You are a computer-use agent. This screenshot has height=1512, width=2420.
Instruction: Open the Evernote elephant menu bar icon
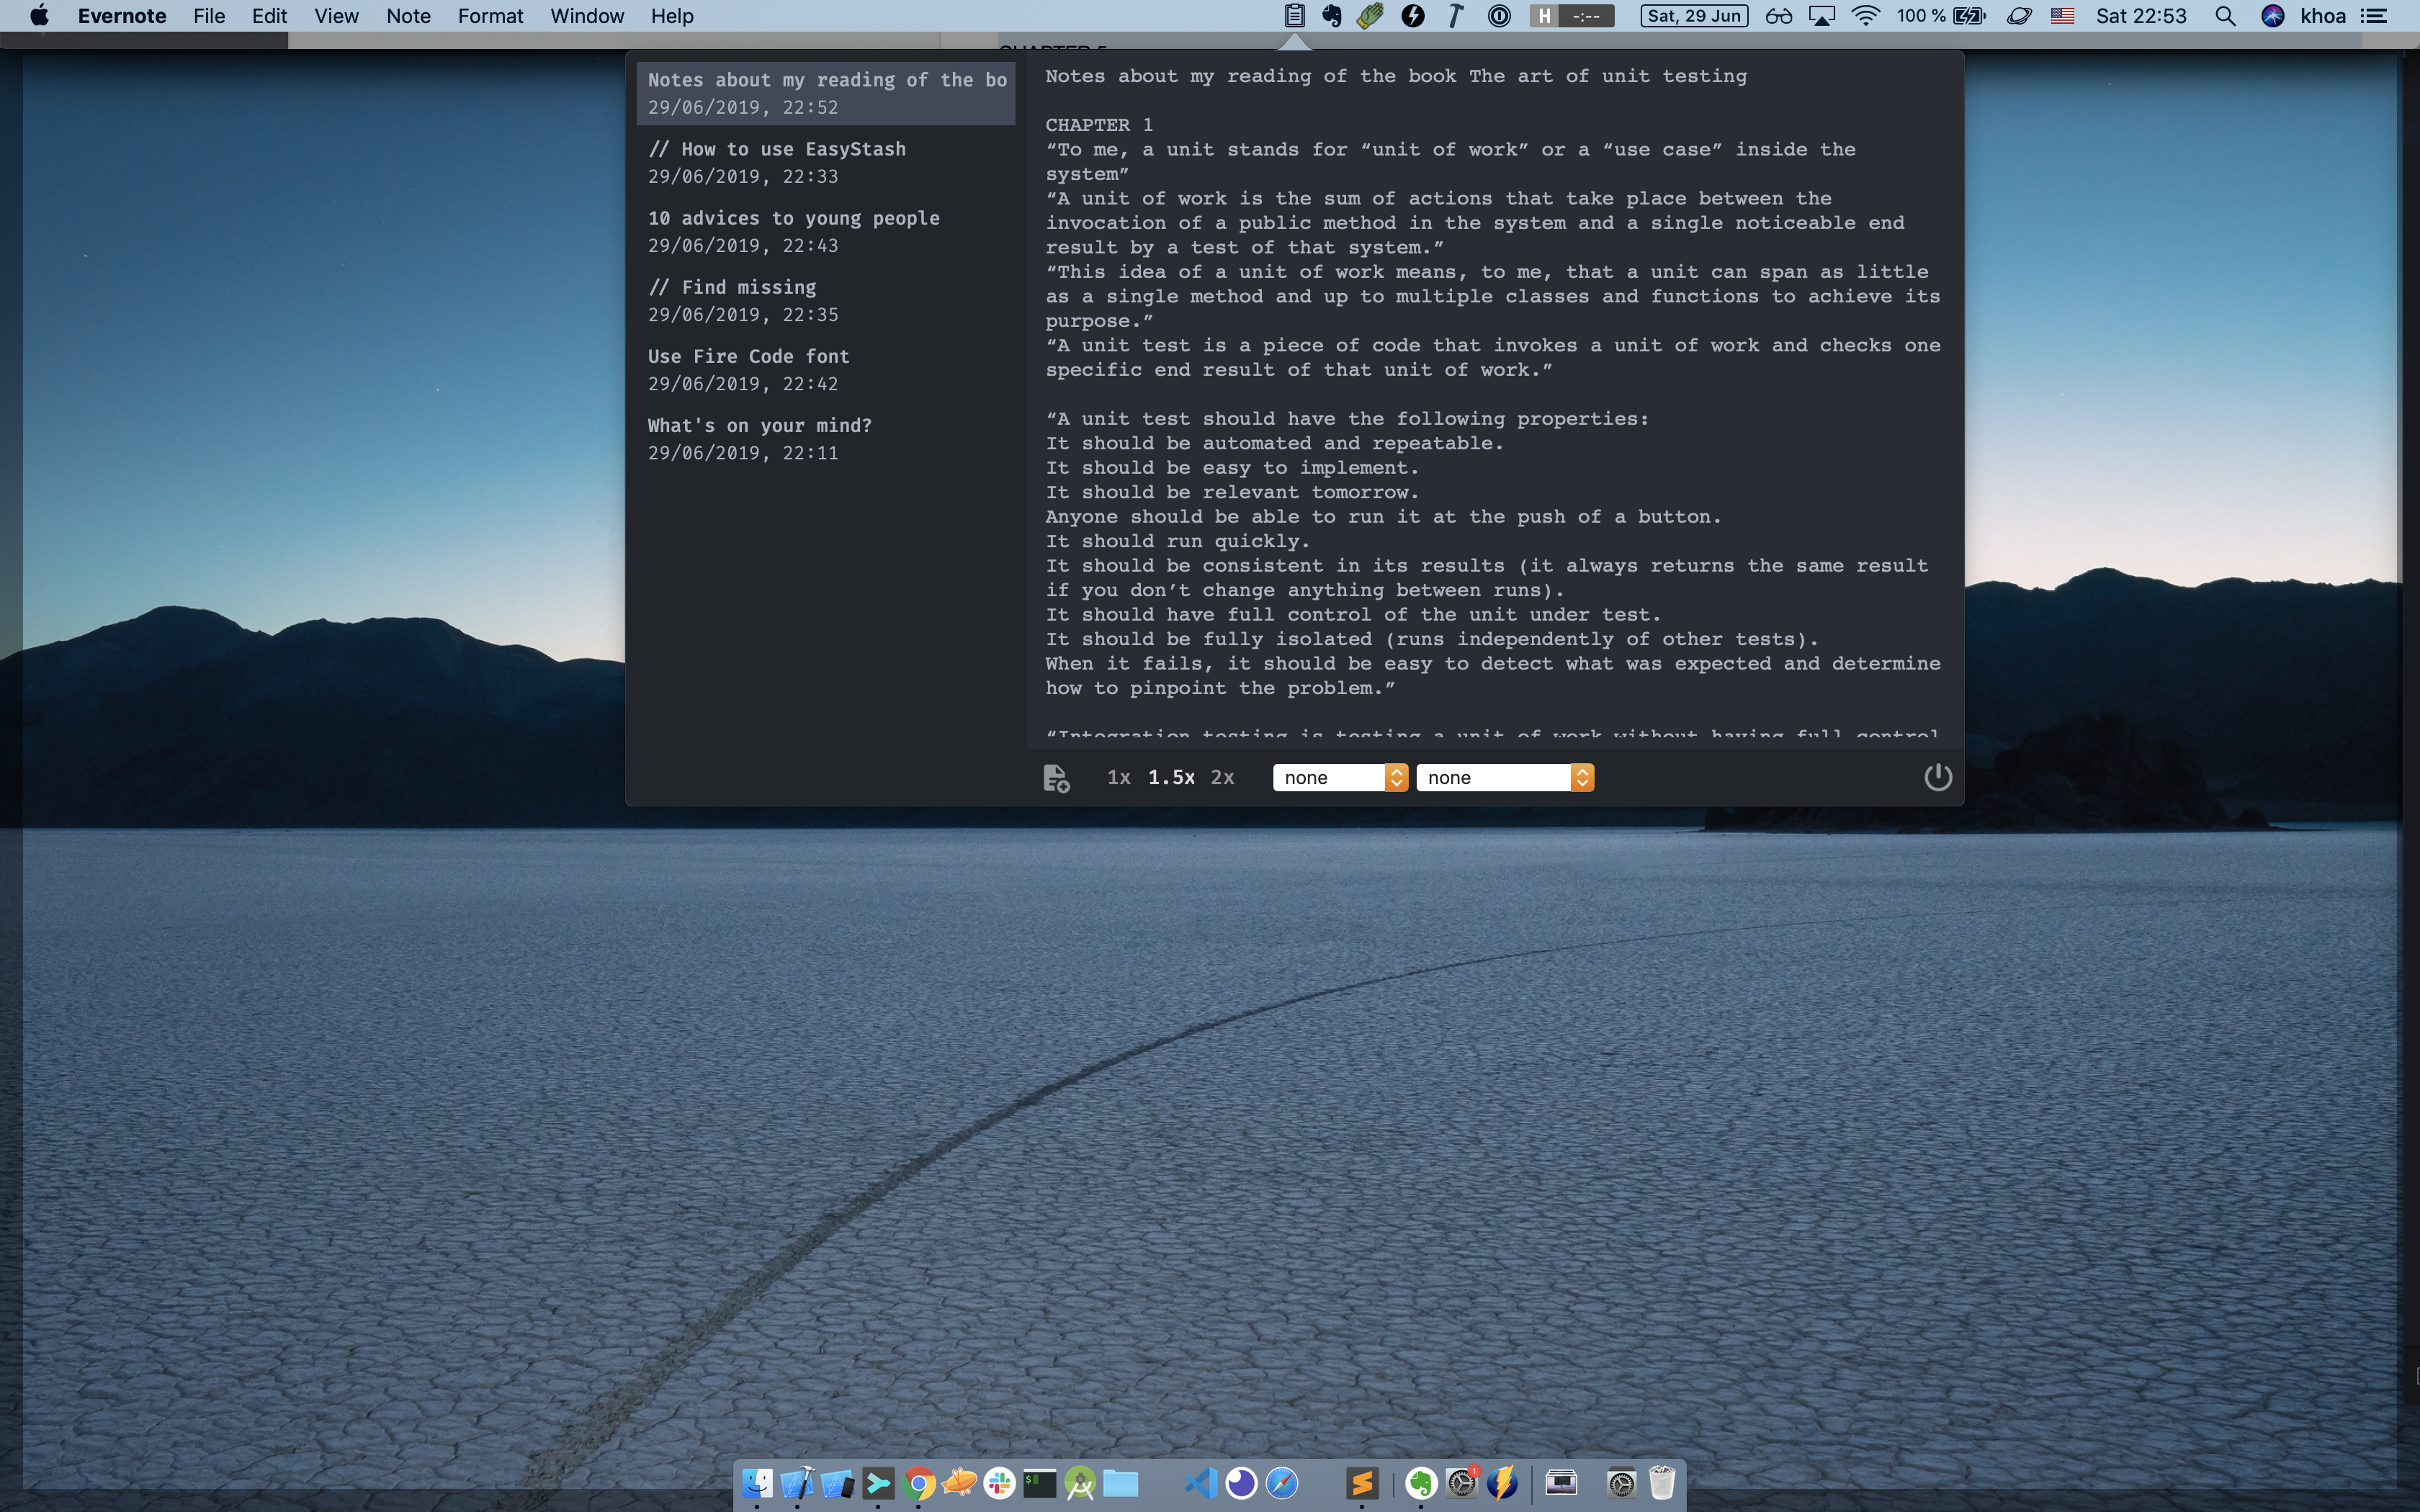1331,16
